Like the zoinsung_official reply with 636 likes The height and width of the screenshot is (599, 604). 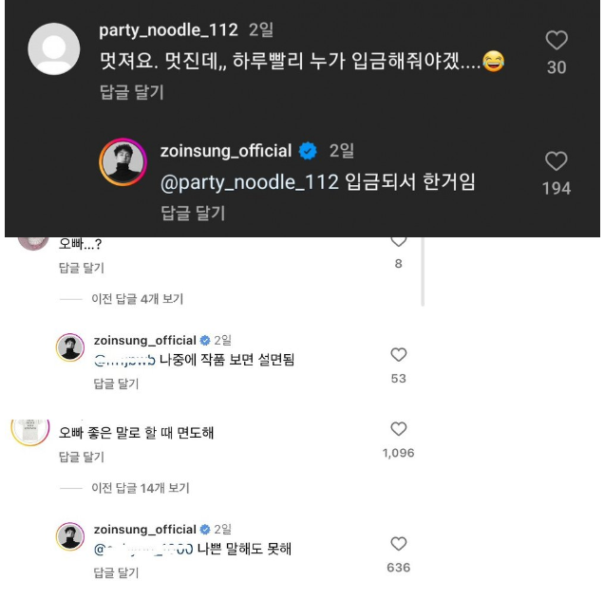[399, 544]
